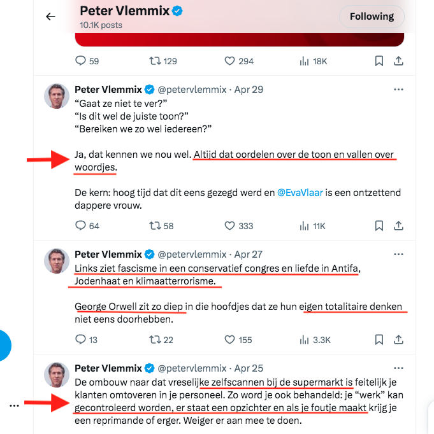Share the Apr 29 post
434x434 pixels.
(398, 226)
